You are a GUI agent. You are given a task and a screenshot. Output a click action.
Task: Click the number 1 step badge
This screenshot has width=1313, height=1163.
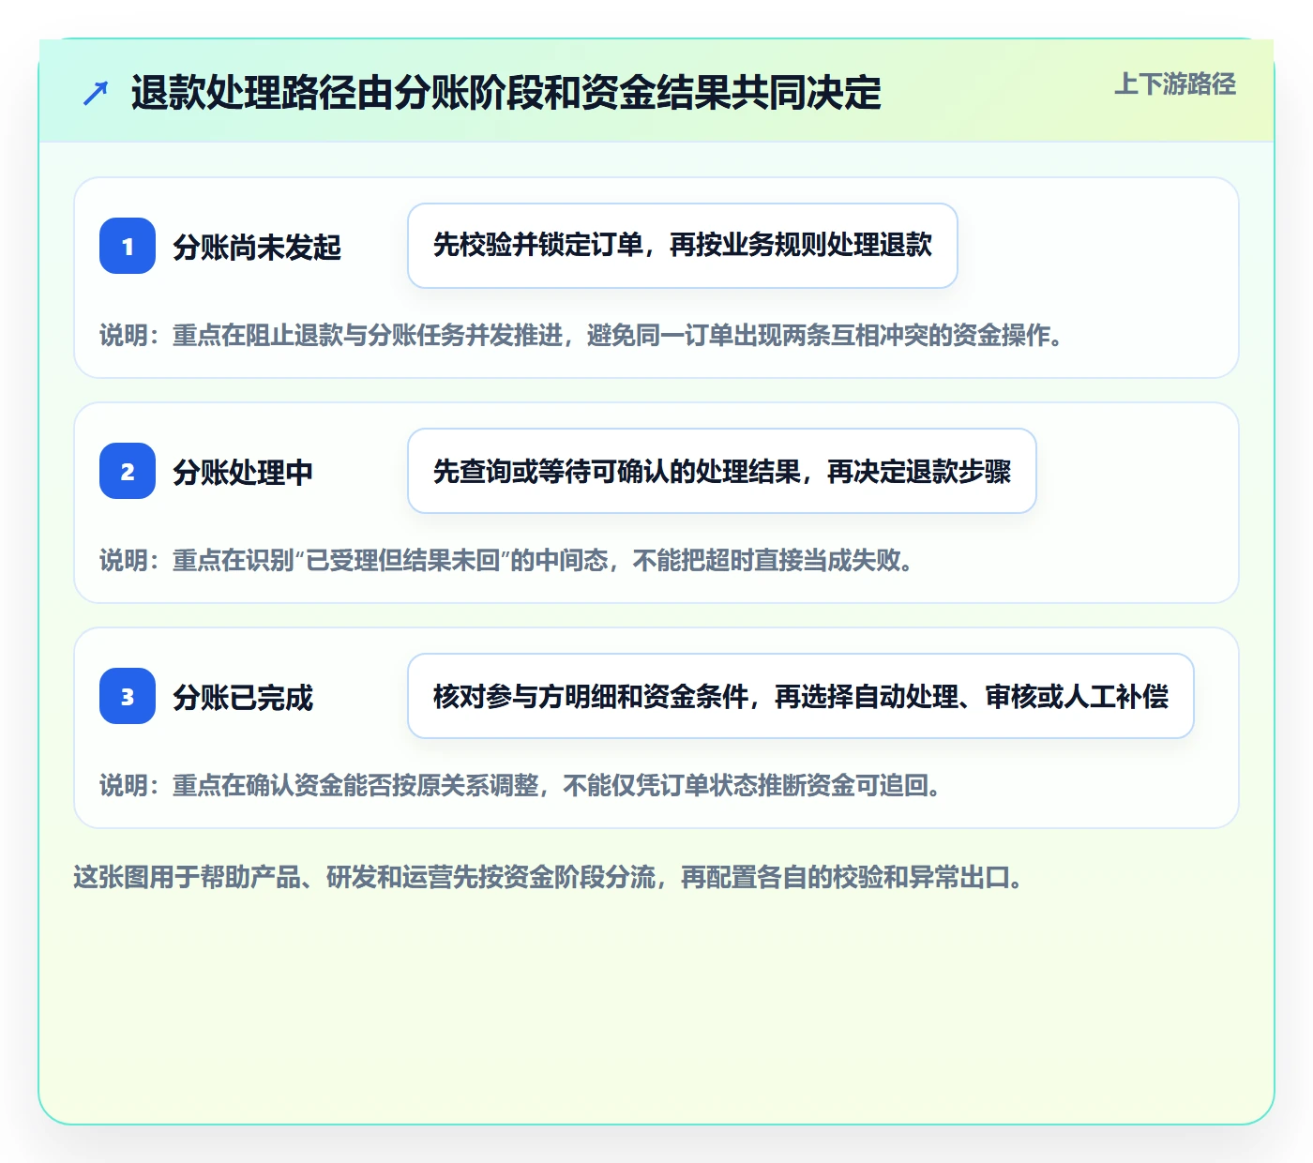point(128,246)
